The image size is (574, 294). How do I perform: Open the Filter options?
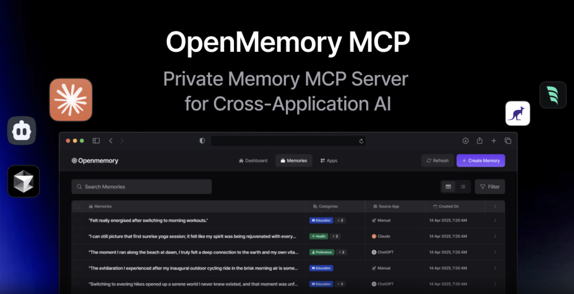pyautogui.click(x=490, y=187)
